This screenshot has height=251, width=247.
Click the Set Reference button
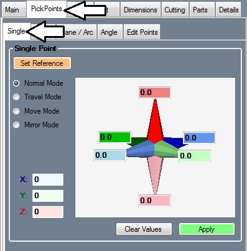42,63
